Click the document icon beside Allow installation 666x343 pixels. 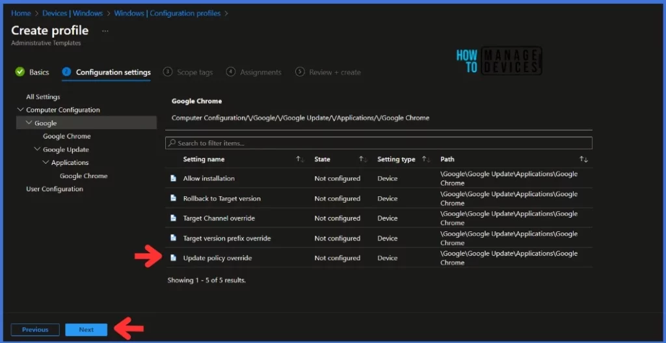[x=173, y=178]
